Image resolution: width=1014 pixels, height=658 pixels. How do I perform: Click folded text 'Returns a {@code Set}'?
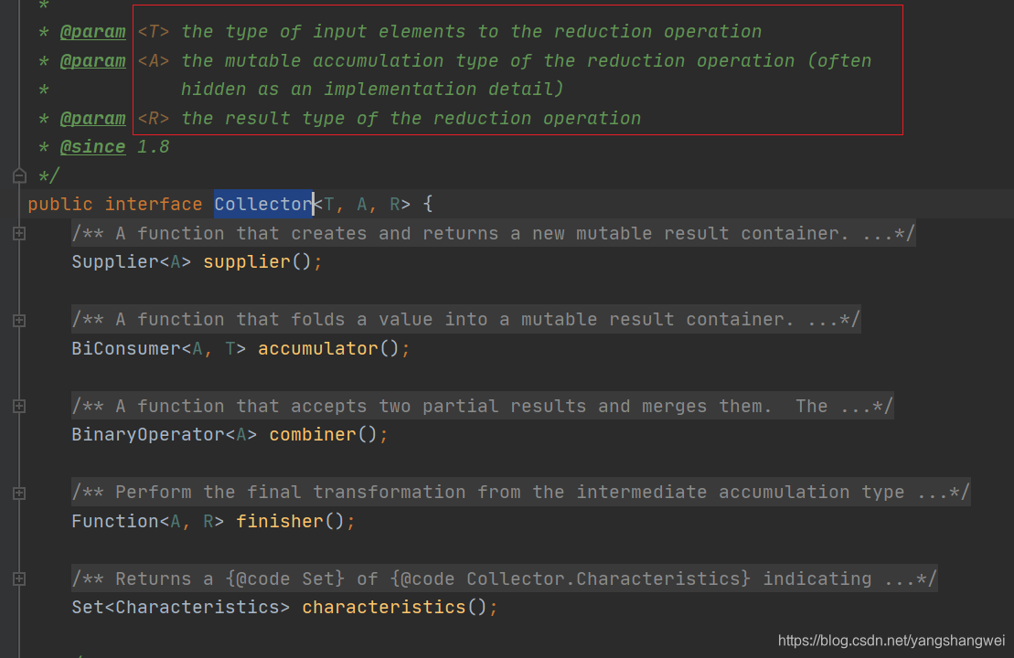click(x=229, y=578)
